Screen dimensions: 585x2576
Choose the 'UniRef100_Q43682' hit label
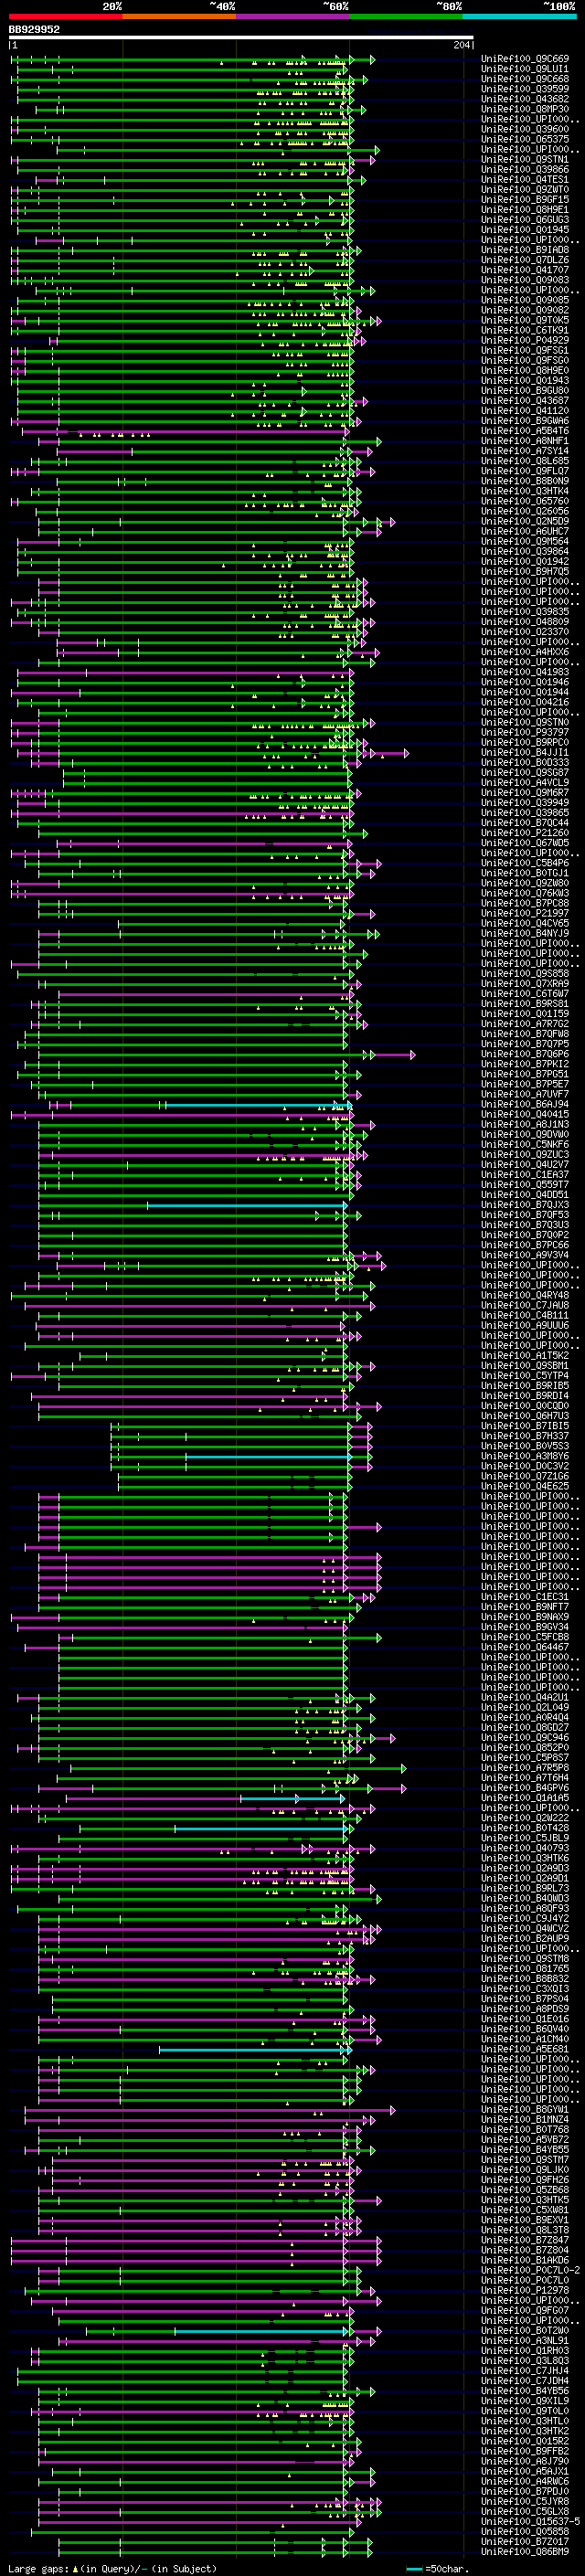point(525,99)
